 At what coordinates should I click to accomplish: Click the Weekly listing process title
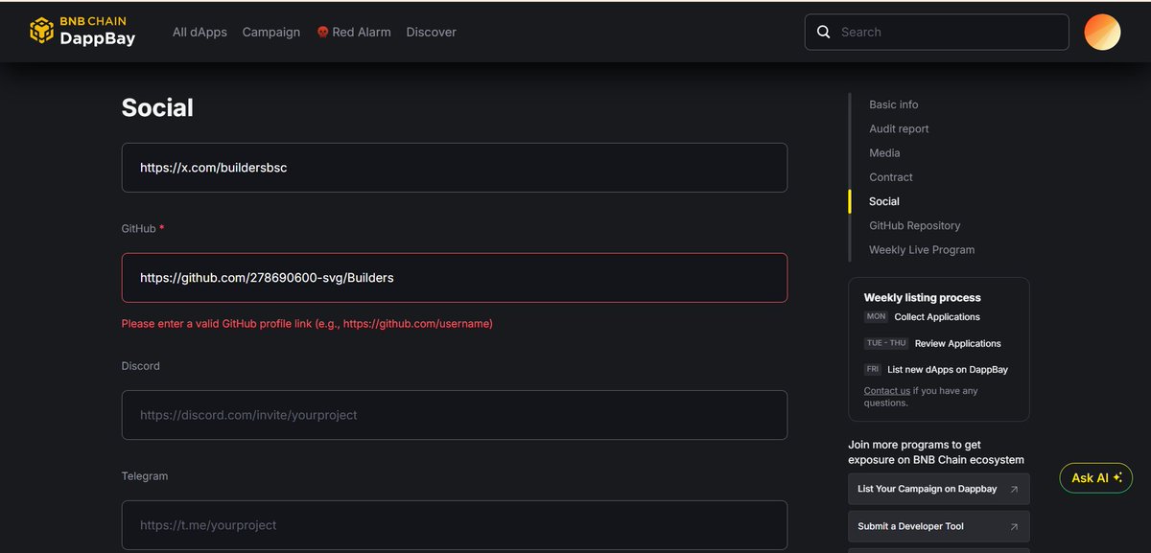click(923, 297)
